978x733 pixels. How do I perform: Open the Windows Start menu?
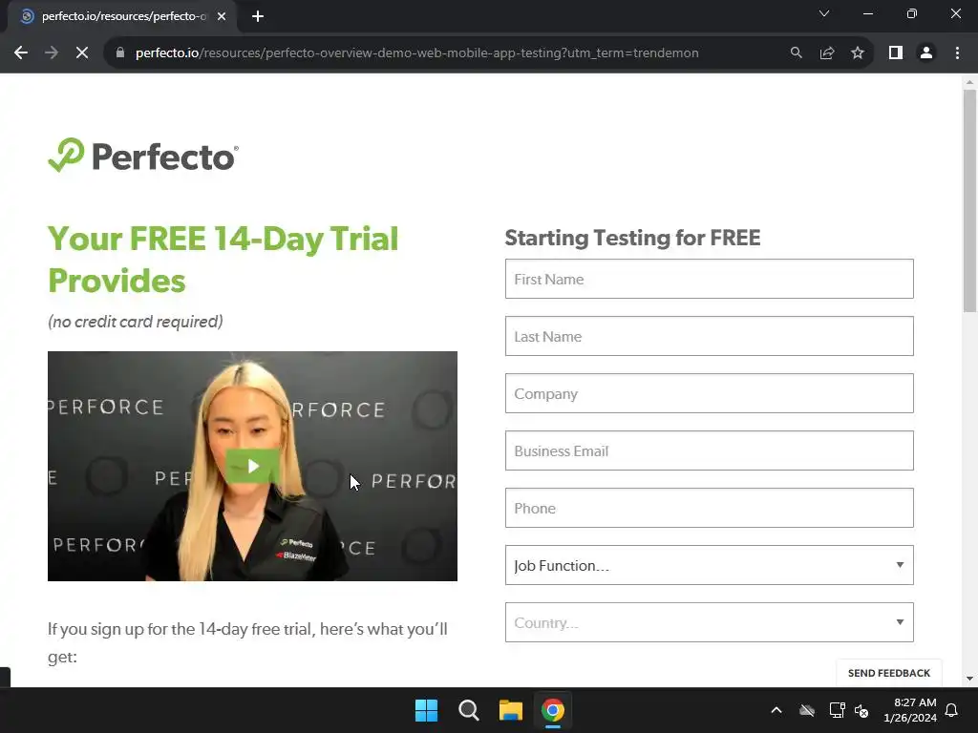(x=427, y=710)
